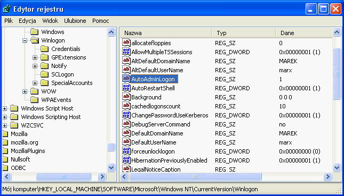Expand the Windows Script Host key
This screenshot has height=196, width=344.
[x=5, y=108]
